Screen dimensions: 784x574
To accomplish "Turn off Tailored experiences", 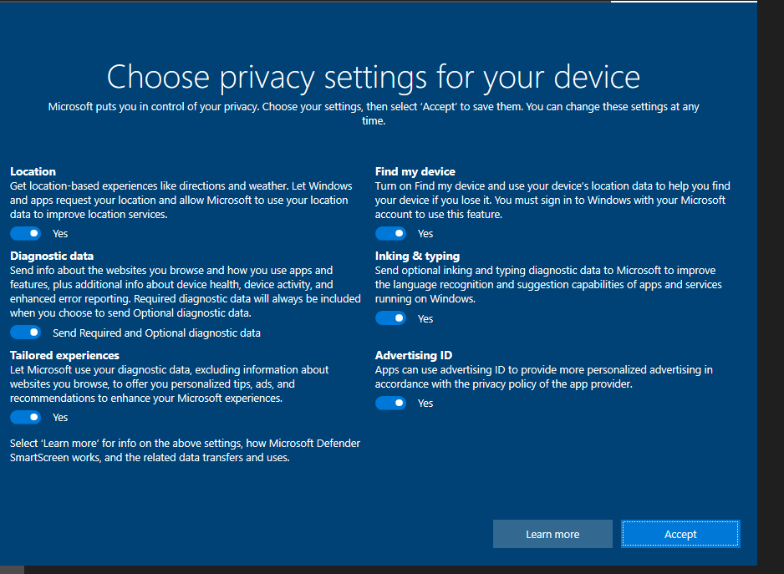I will coord(25,417).
